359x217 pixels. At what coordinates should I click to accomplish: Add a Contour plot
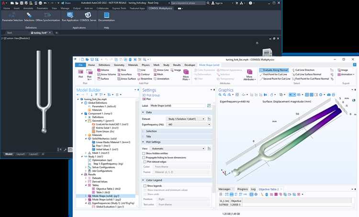pyautogui.click(x=143, y=74)
